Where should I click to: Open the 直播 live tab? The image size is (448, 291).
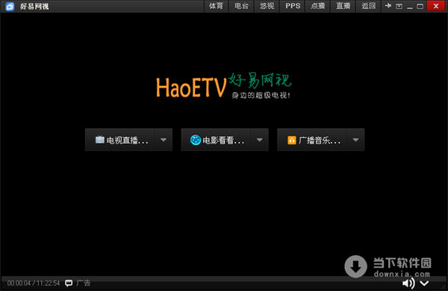[x=343, y=6]
